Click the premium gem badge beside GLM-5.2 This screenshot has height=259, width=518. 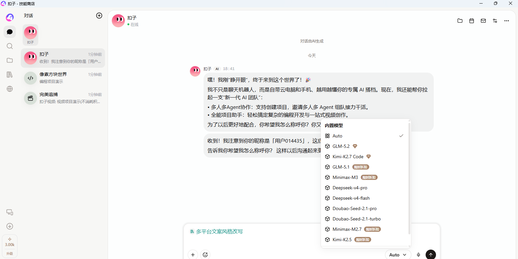[355, 146]
